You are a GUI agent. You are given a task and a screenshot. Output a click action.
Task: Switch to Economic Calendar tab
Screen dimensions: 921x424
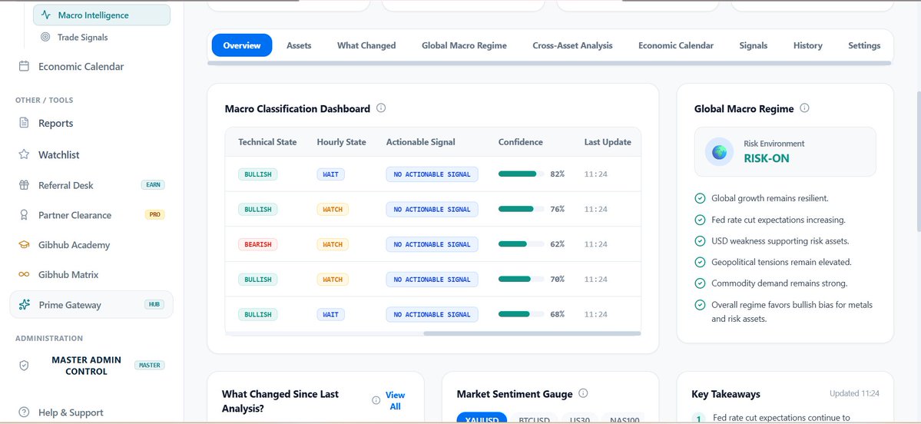point(676,45)
